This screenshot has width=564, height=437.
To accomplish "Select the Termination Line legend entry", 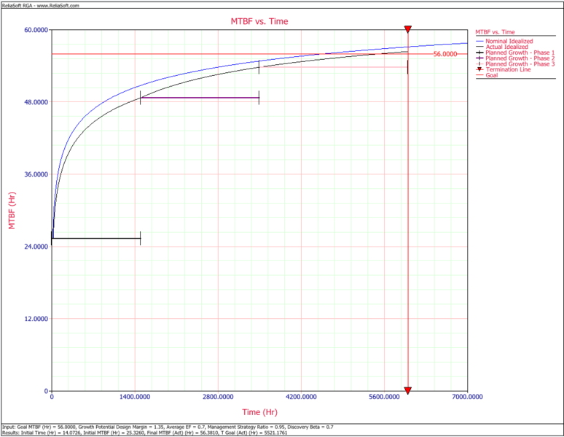I will [507, 70].
